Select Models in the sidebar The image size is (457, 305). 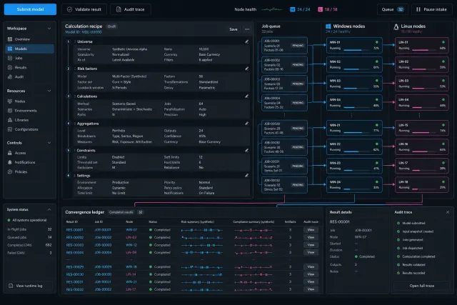tap(30, 49)
